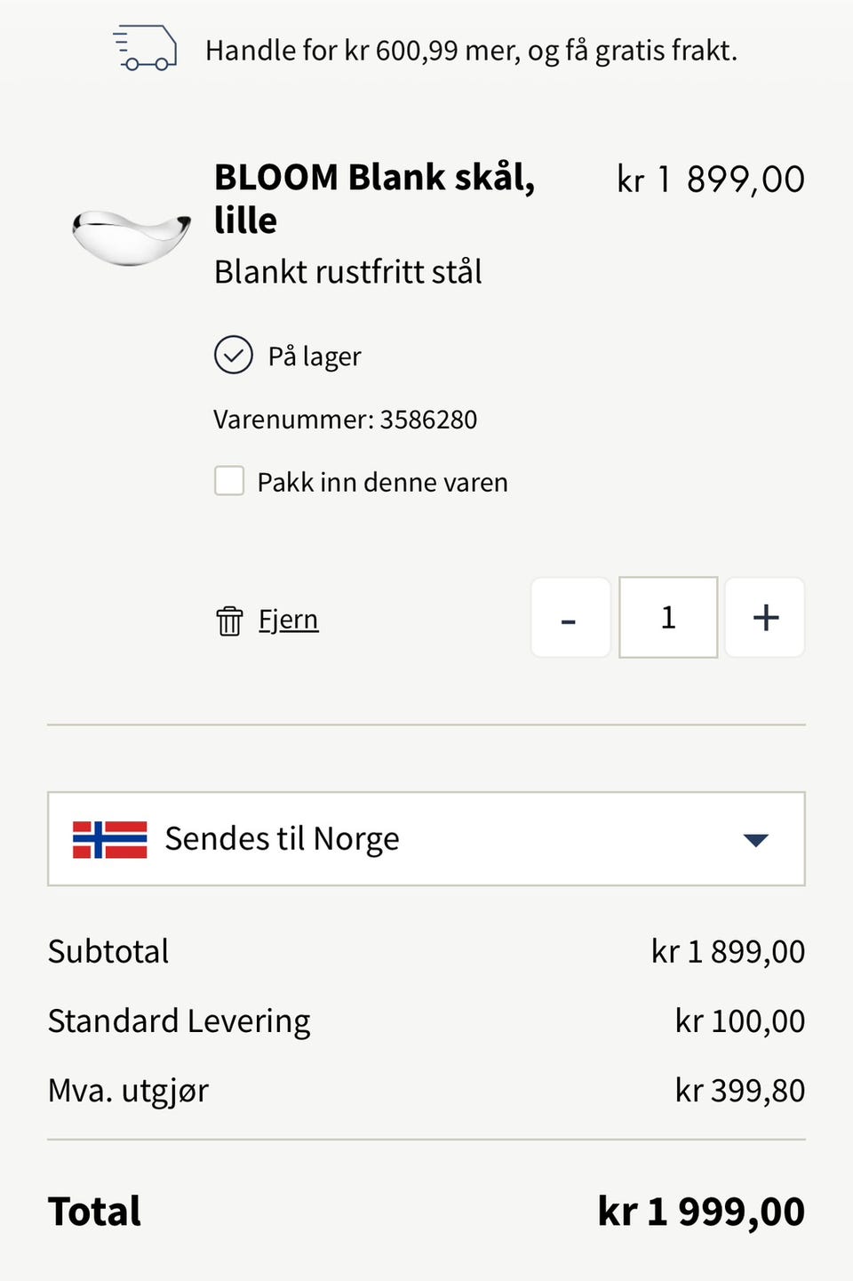Click the delivery truck icon
The image size is (853, 1281).
145,48
